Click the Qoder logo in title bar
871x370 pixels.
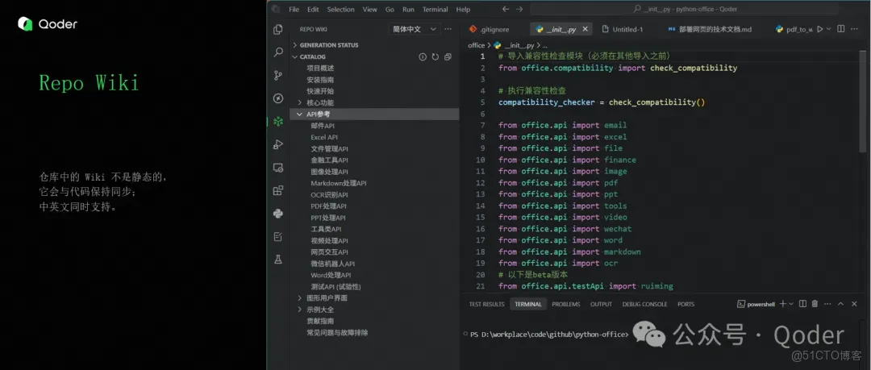[x=276, y=10]
